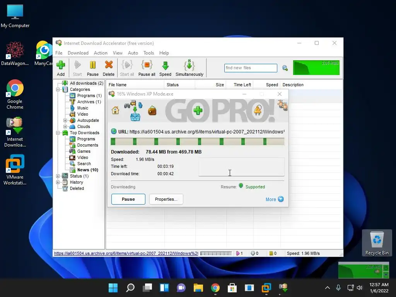Open Internet Download Accelerator desktop shortcut

pyautogui.click(x=15, y=132)
